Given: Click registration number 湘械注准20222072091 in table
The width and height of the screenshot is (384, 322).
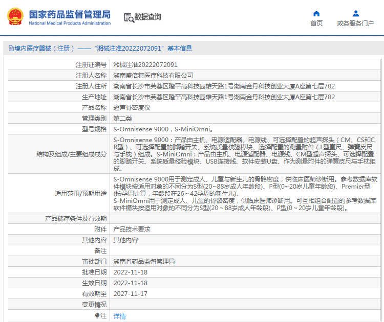Looking at the screenshot, I should click(145, 64).
